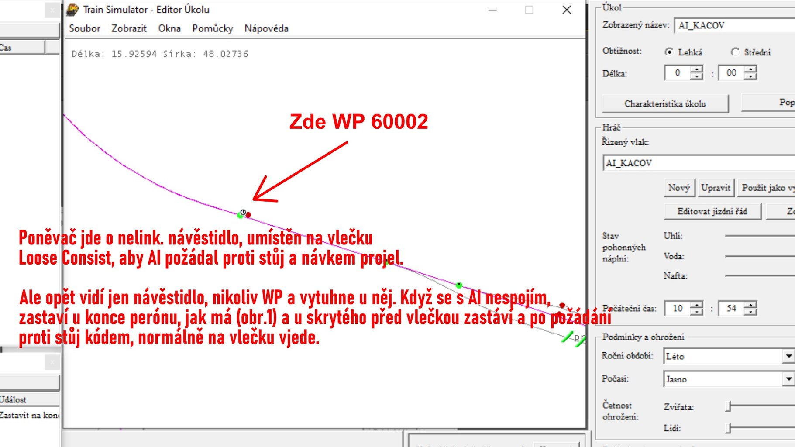Open the Soubor menu
Viewport: 795px width, 447px height.
point(85,28)
